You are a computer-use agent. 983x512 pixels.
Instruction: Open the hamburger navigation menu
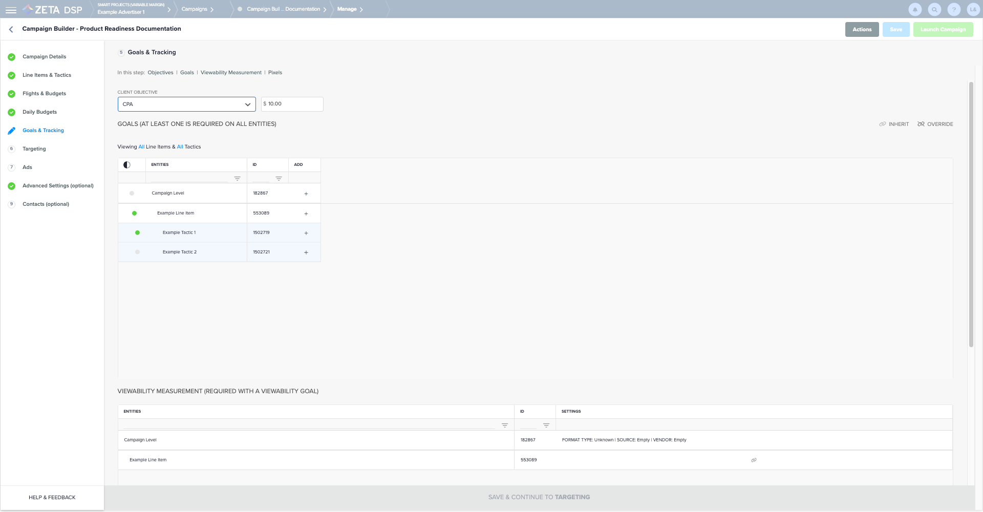point(11,10)
